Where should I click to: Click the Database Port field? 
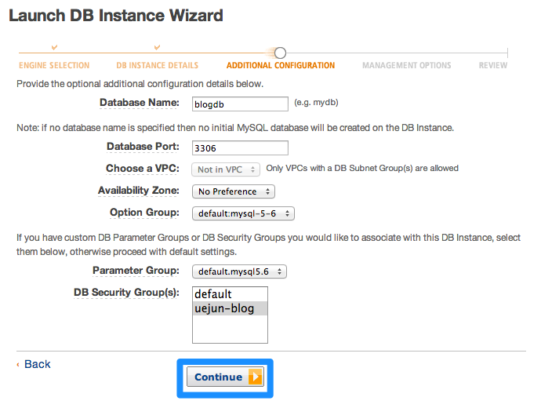click(240, 148)
